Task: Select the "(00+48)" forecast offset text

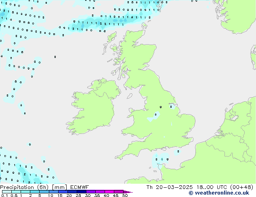Action: (x=241, y=187)
